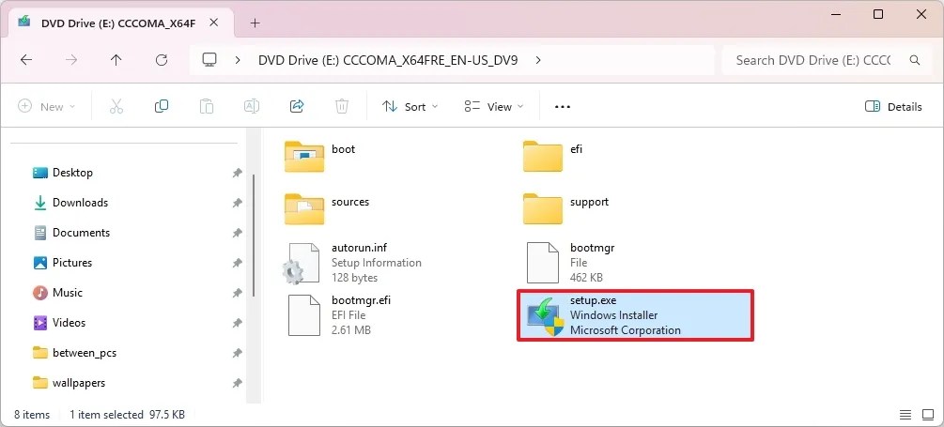Image resolution: width=944 pixels, height=427 pixels.
Task: Go forward with the right arrow
Action: pos(71,60)
